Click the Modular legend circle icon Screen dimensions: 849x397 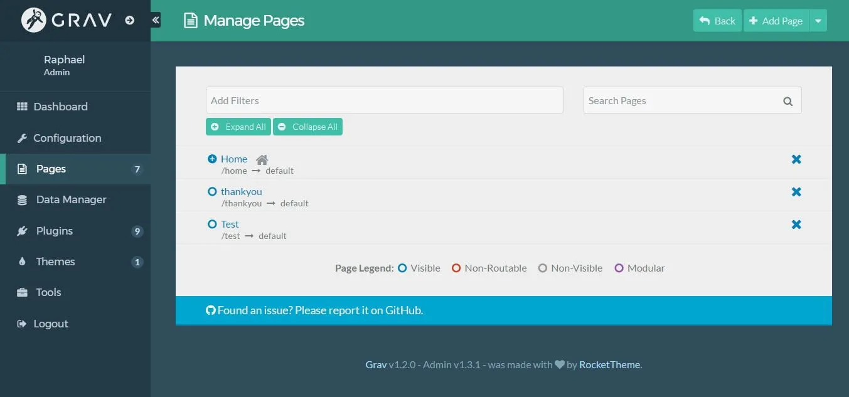619,268
